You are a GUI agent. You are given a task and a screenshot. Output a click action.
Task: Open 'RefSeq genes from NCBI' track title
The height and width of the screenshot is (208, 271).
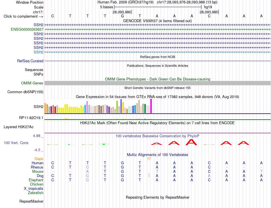tap(157, 57)
